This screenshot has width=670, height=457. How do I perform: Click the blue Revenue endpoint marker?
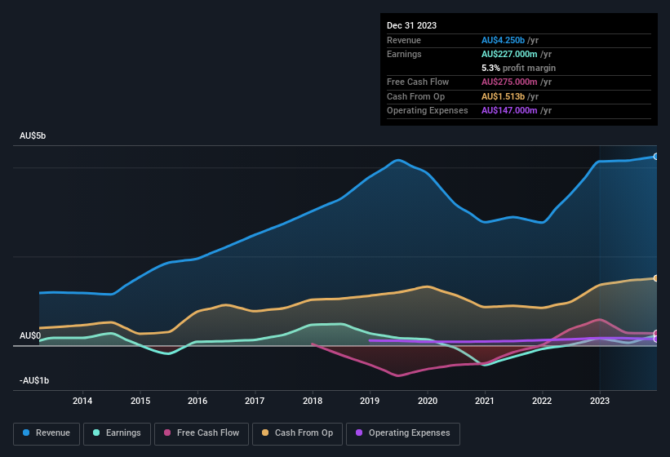click(656, 157)
